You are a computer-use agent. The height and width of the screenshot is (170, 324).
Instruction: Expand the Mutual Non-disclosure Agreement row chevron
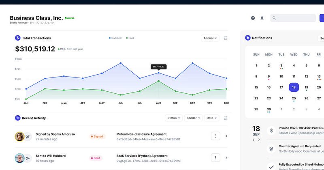(226, 136)
